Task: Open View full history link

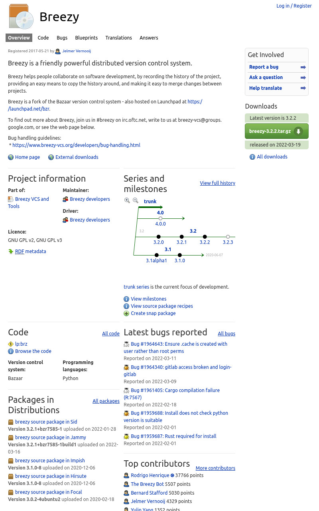Action: coord(217,183)
